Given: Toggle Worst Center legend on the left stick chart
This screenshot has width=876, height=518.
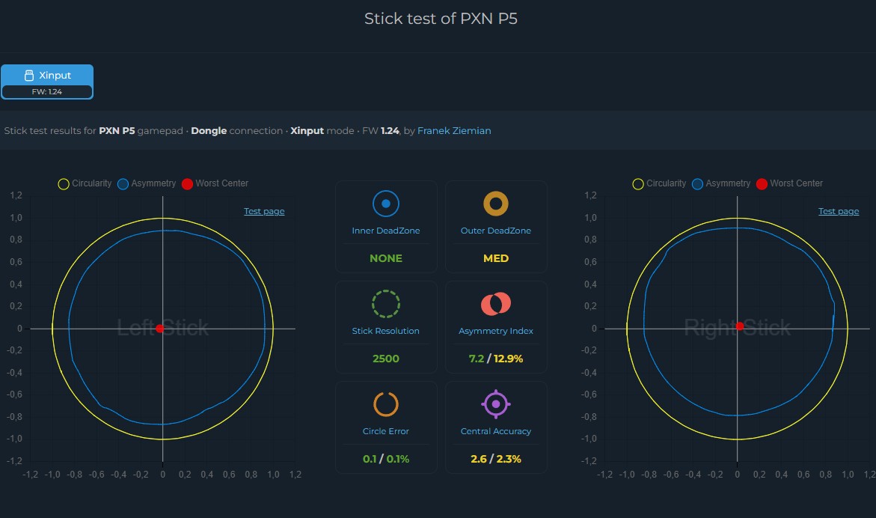Looking at the screenshot, I should pyautogui.click(x=215, y=183).
